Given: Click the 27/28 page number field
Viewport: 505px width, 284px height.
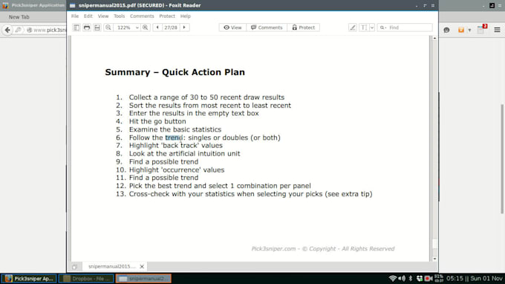Looking at the screenshot, I should [x=171, y=28].
